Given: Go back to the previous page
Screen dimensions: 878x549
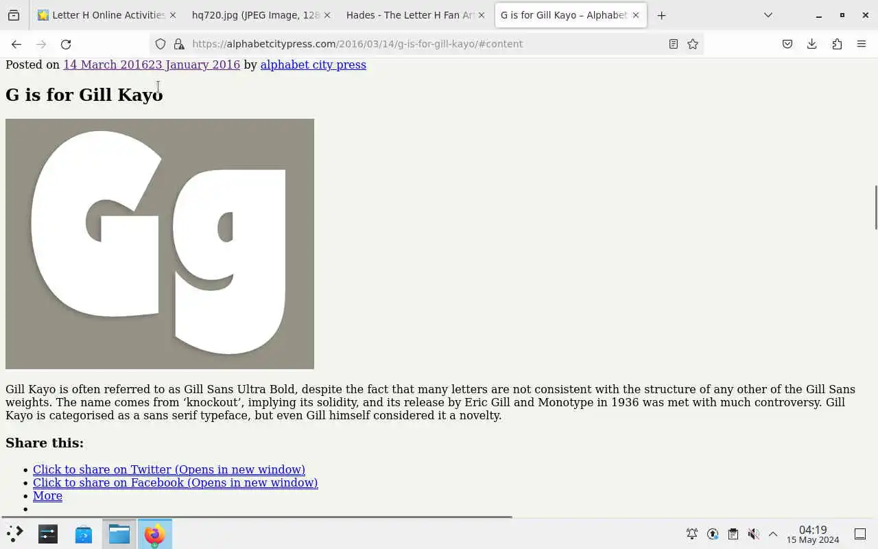Looking at the screenshot, I should tap(16, 44).
